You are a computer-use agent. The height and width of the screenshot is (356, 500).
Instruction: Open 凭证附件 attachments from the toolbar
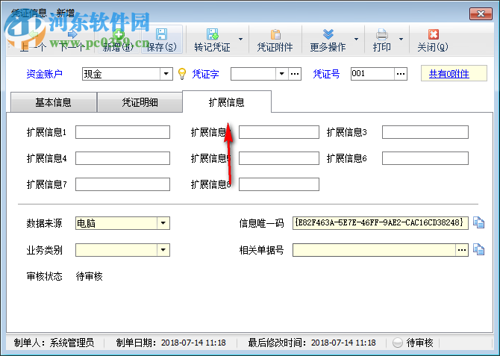point(275,40)
